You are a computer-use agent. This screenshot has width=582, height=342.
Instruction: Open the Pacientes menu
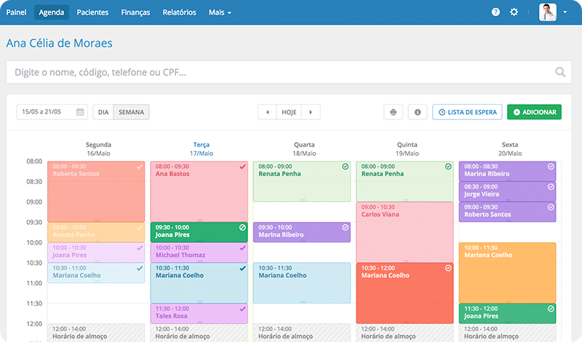tap(95, 12)
